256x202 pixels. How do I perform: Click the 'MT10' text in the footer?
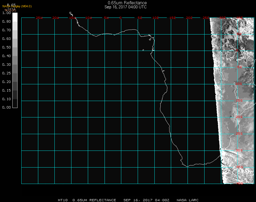tap(63, 200)
